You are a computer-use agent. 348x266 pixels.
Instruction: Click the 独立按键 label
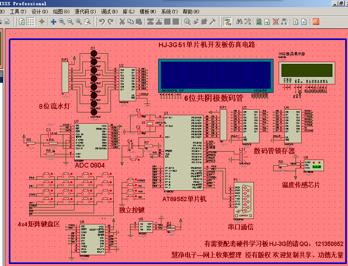coord(132,210)
